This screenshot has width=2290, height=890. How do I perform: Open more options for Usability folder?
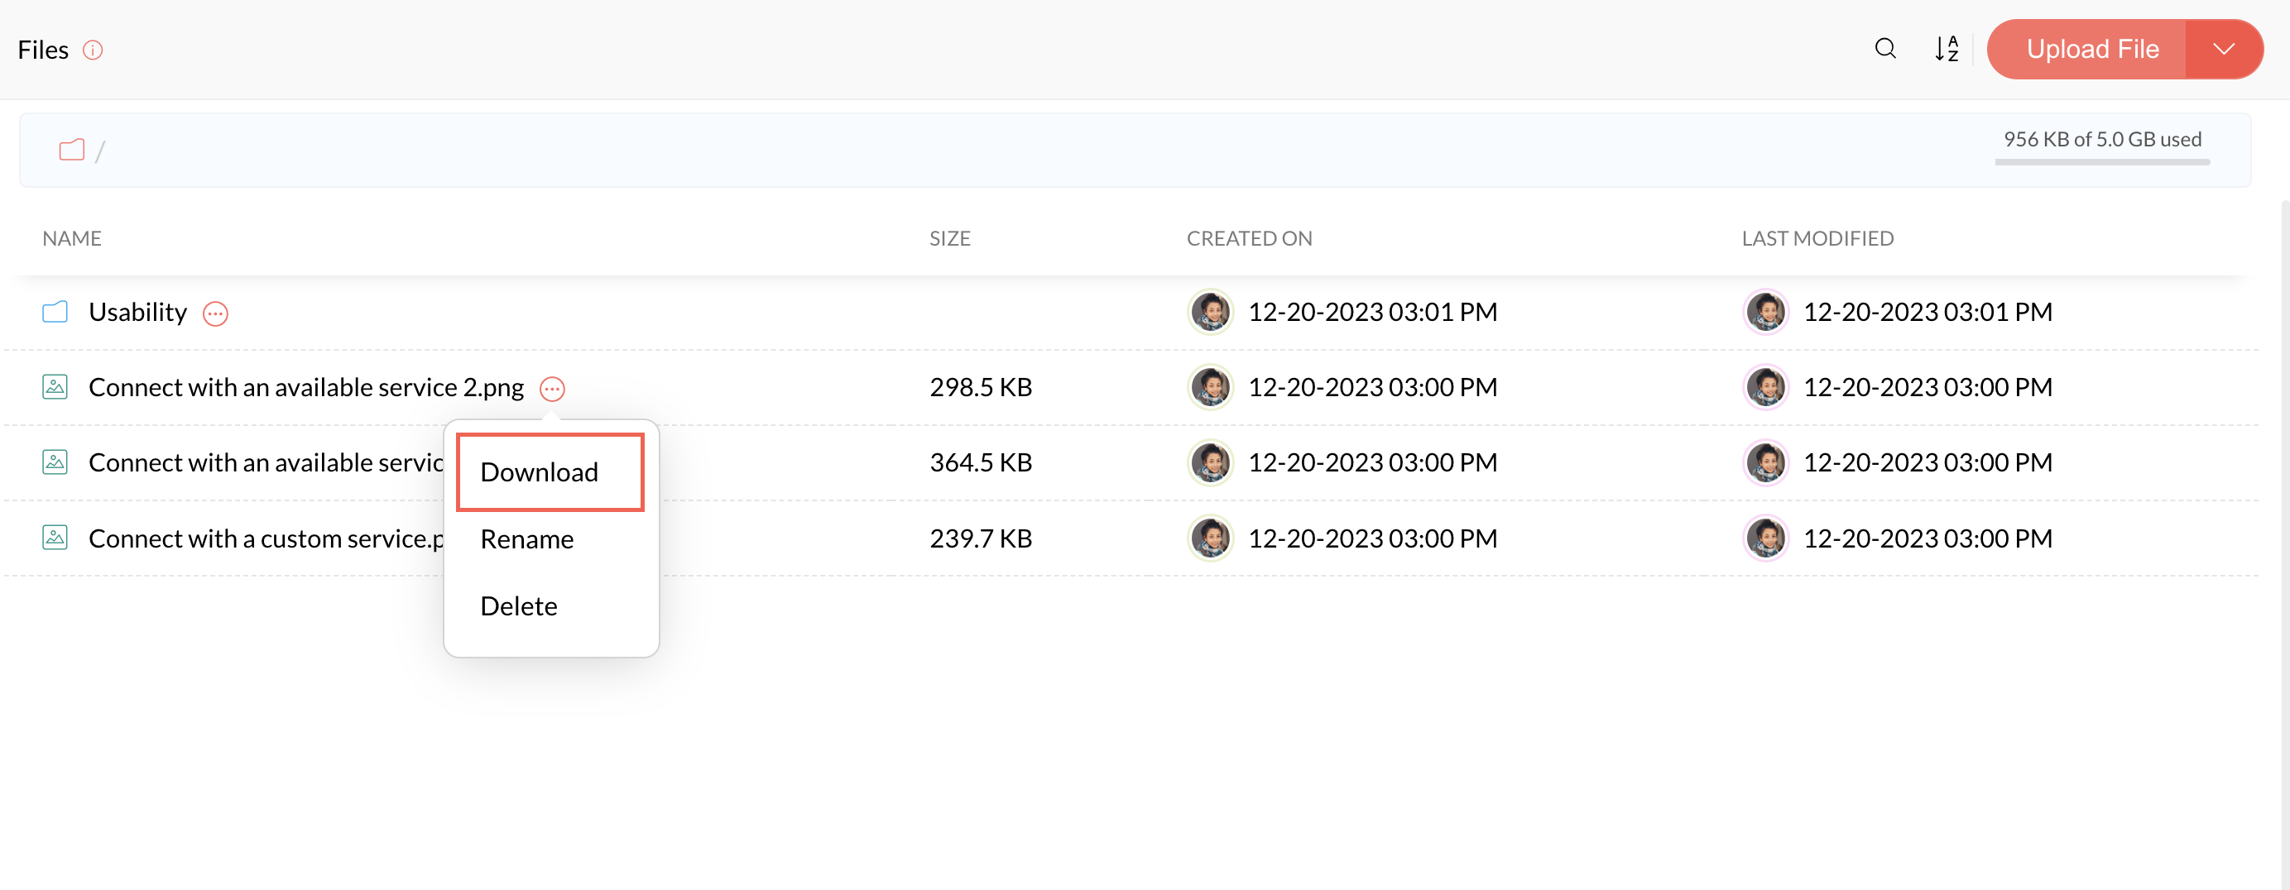215,313
